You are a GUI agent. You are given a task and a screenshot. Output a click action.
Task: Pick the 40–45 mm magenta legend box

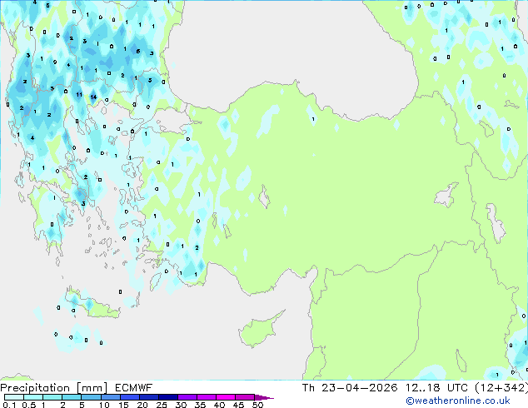coord(226,397)
